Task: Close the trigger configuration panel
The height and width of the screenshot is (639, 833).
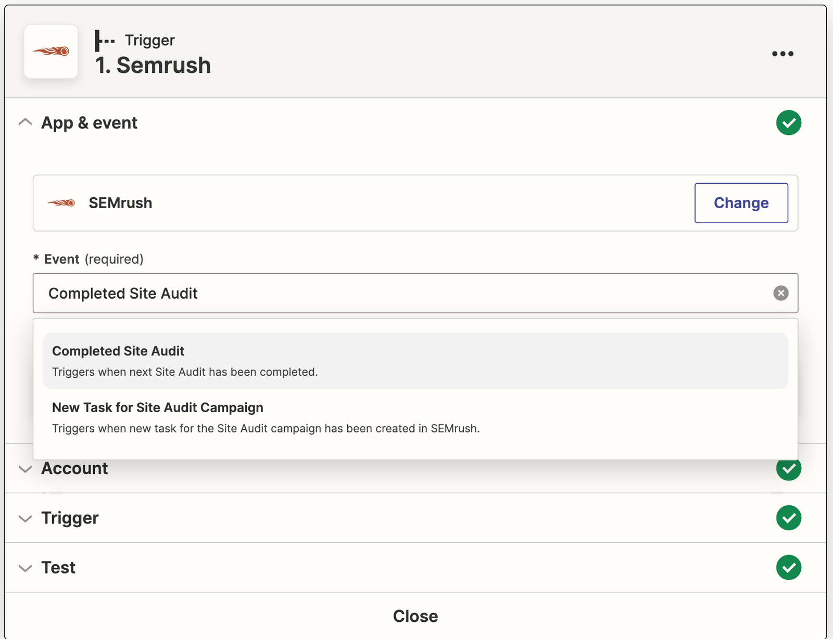Action: click(415, 616)
